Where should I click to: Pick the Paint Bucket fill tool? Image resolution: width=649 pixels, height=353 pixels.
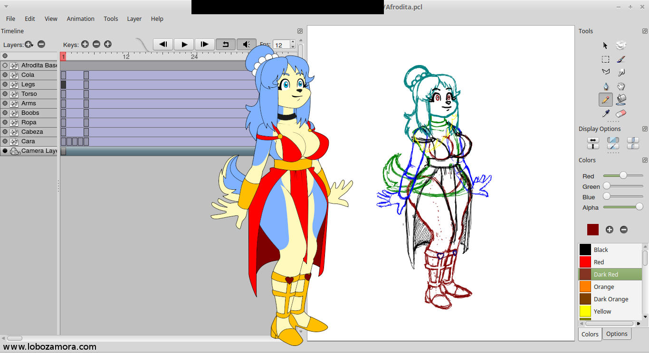pos(620,100)
